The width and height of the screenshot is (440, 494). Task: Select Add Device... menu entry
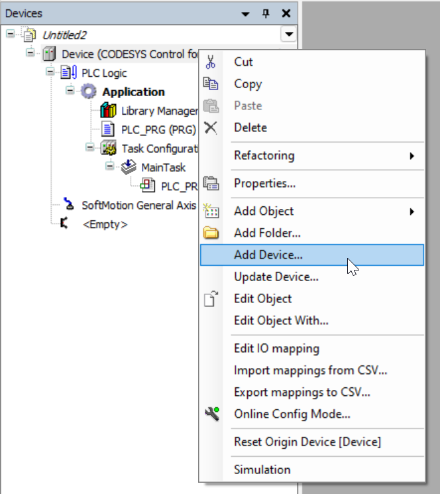[312, 255]
